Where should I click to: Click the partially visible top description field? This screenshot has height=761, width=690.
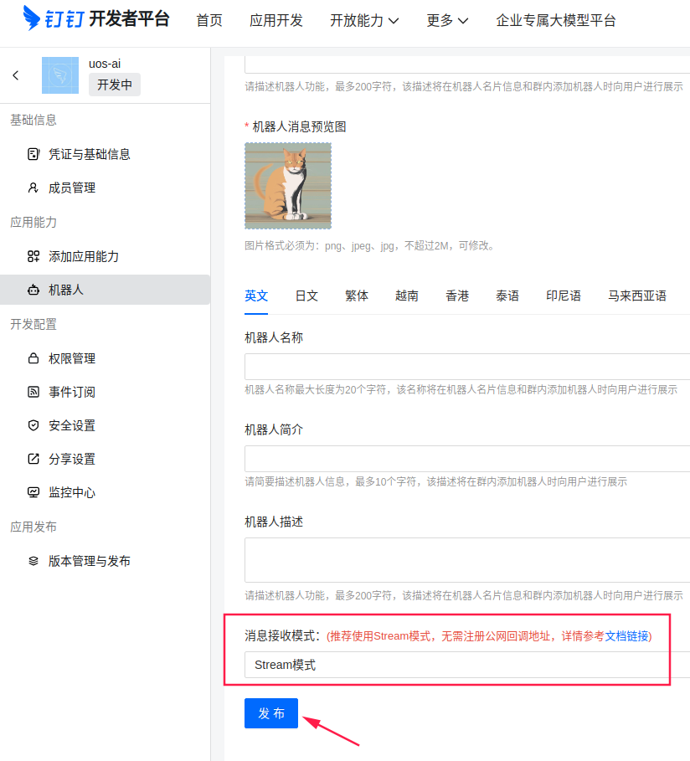[x=467, y=64]
